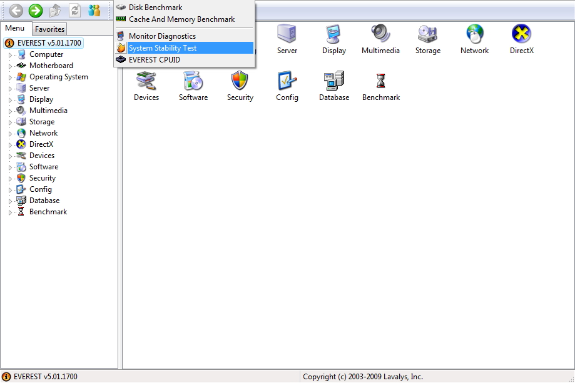Click EVEREST v5.01.1700 text in status bar
This screenshot has width=575, height=383.
[x=46, y=376]
